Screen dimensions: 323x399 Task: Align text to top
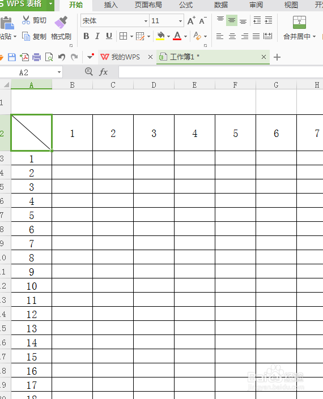tap(220, 20)
